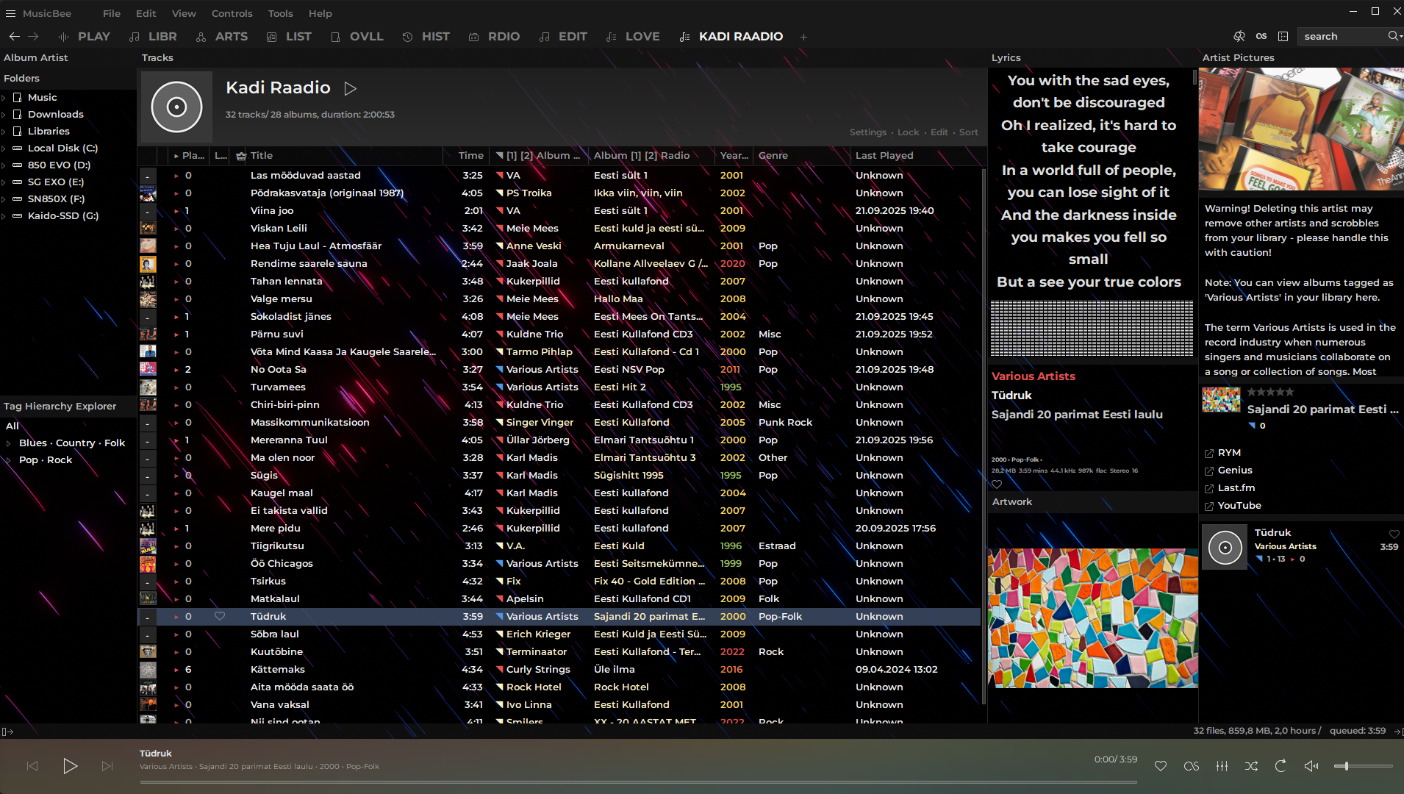1404x794 pixels.
Task: Toggle the bottom-left panel collapse icon
Action: [x=7, y=732]
